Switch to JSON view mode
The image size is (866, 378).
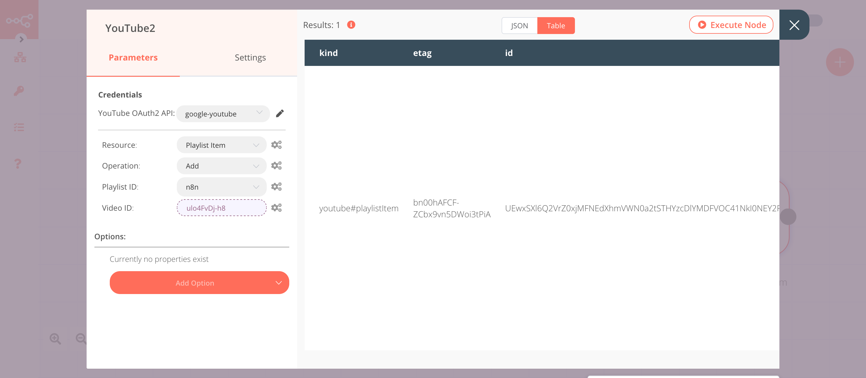[518, 25]
